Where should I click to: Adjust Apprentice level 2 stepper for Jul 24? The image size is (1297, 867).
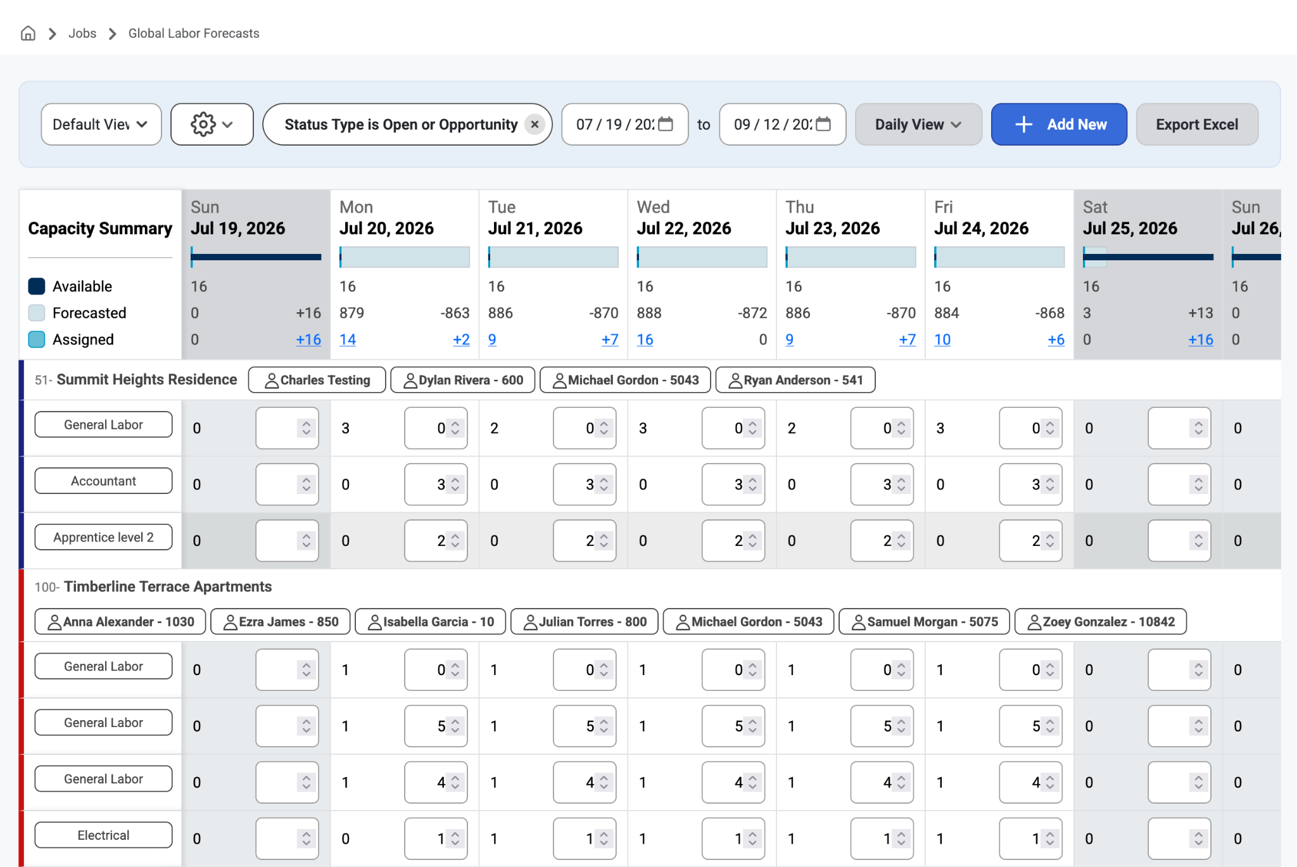pos(1050,541)
